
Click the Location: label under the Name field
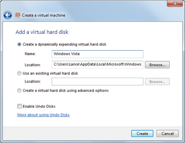click(x=33, y=65)
